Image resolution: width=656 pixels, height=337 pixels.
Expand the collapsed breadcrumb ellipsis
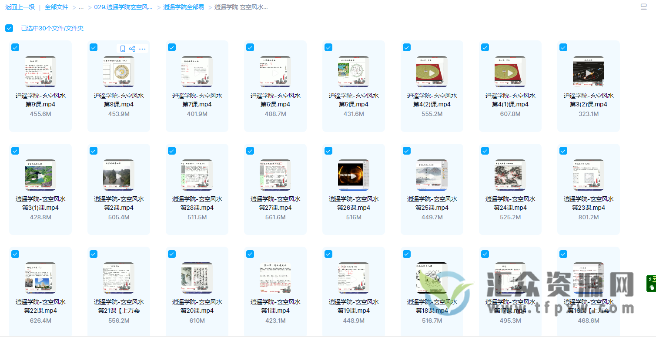tap(81, 7)
